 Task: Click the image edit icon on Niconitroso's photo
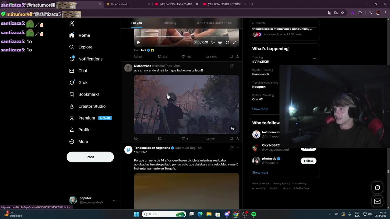coord(233,128)
